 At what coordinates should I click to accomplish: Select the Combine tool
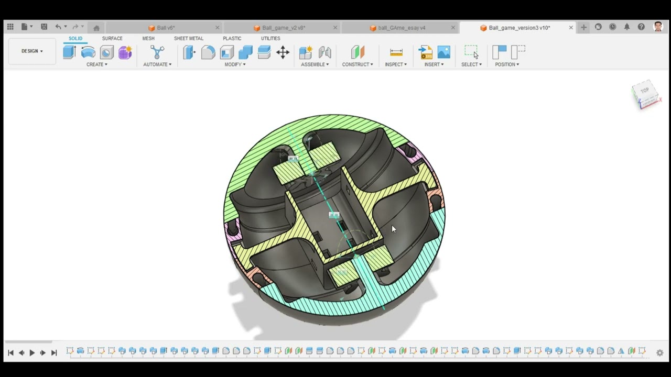[x=245, y=52]
